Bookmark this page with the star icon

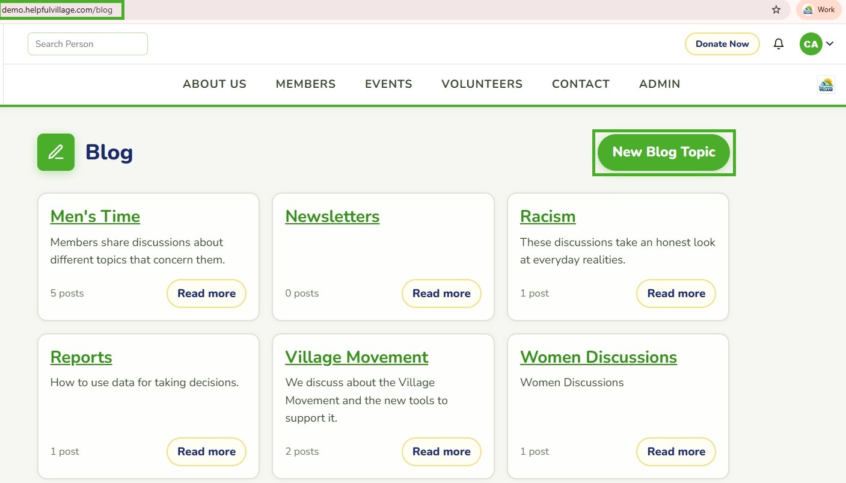click(x=776, y=10)
